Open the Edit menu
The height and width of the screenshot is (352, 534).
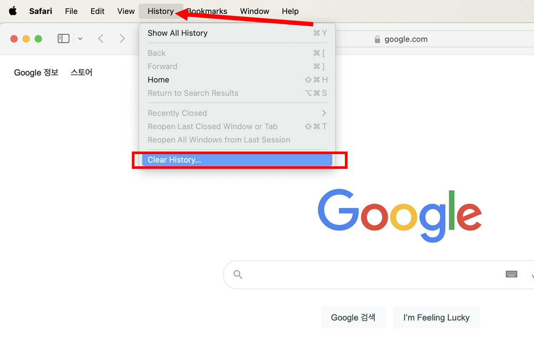97,11
